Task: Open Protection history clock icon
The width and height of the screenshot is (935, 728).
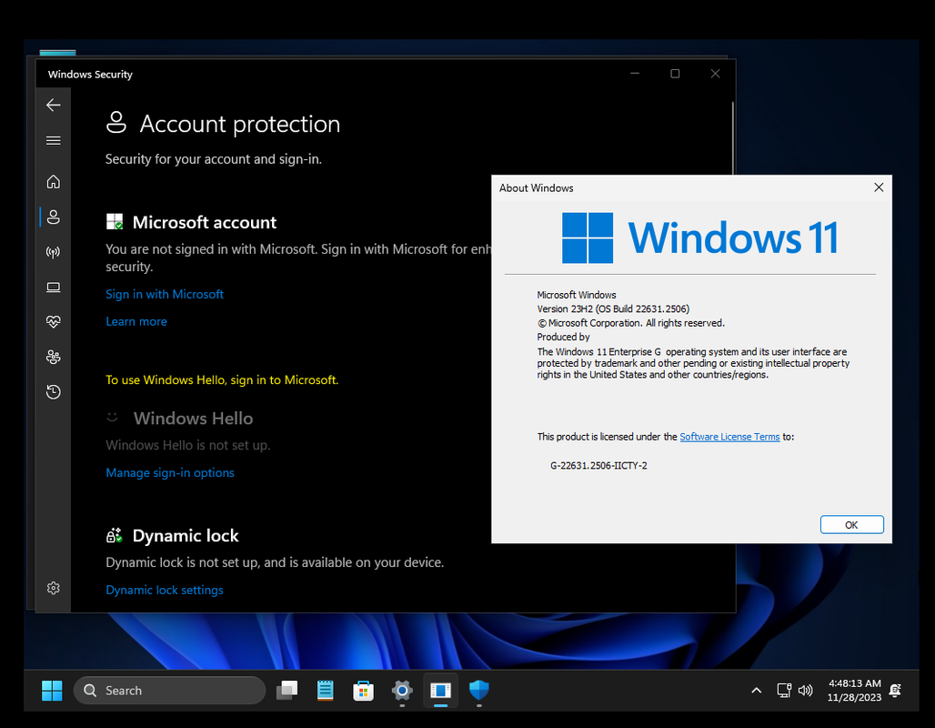Action: pos(53,392)
